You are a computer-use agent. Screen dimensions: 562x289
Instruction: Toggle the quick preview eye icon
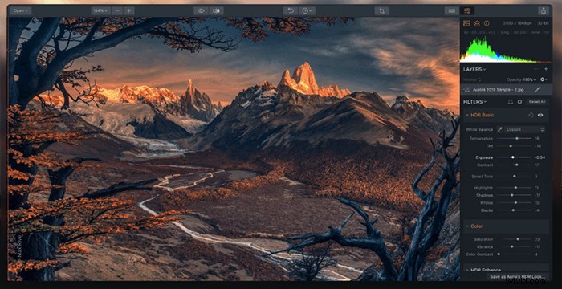tap(201, 10)
